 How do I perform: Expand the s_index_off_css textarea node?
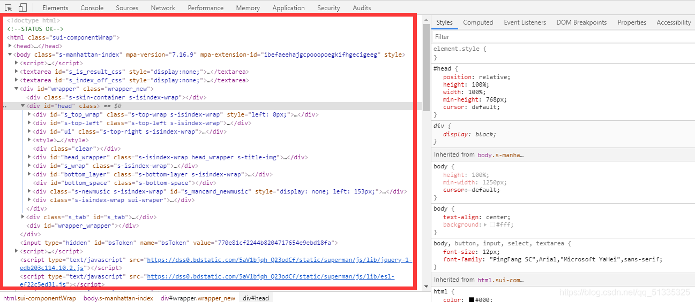pyautogui.click(x=17, y=80)
